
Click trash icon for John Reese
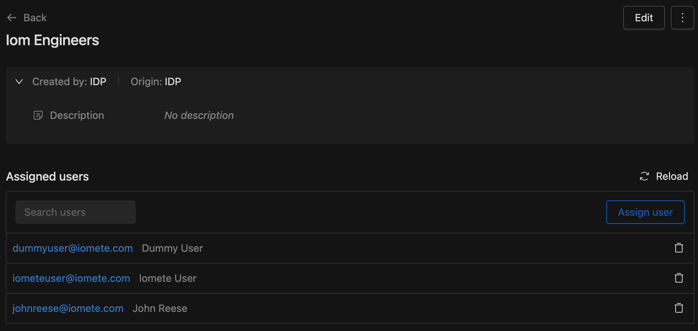[x=679, y=308]
